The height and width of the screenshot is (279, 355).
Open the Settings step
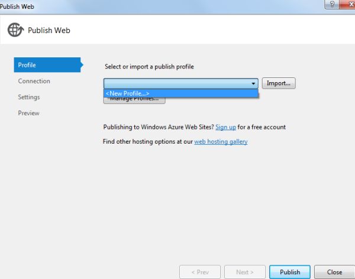[29, 97]
